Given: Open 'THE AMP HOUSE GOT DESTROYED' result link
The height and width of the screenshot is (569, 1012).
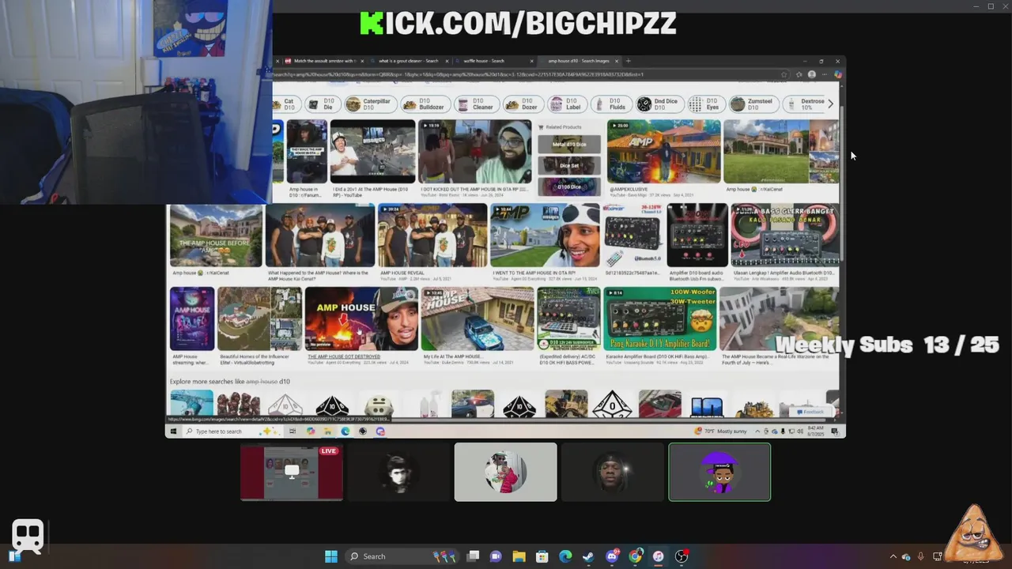Looking at the screenshot, I should pos(344,356).
